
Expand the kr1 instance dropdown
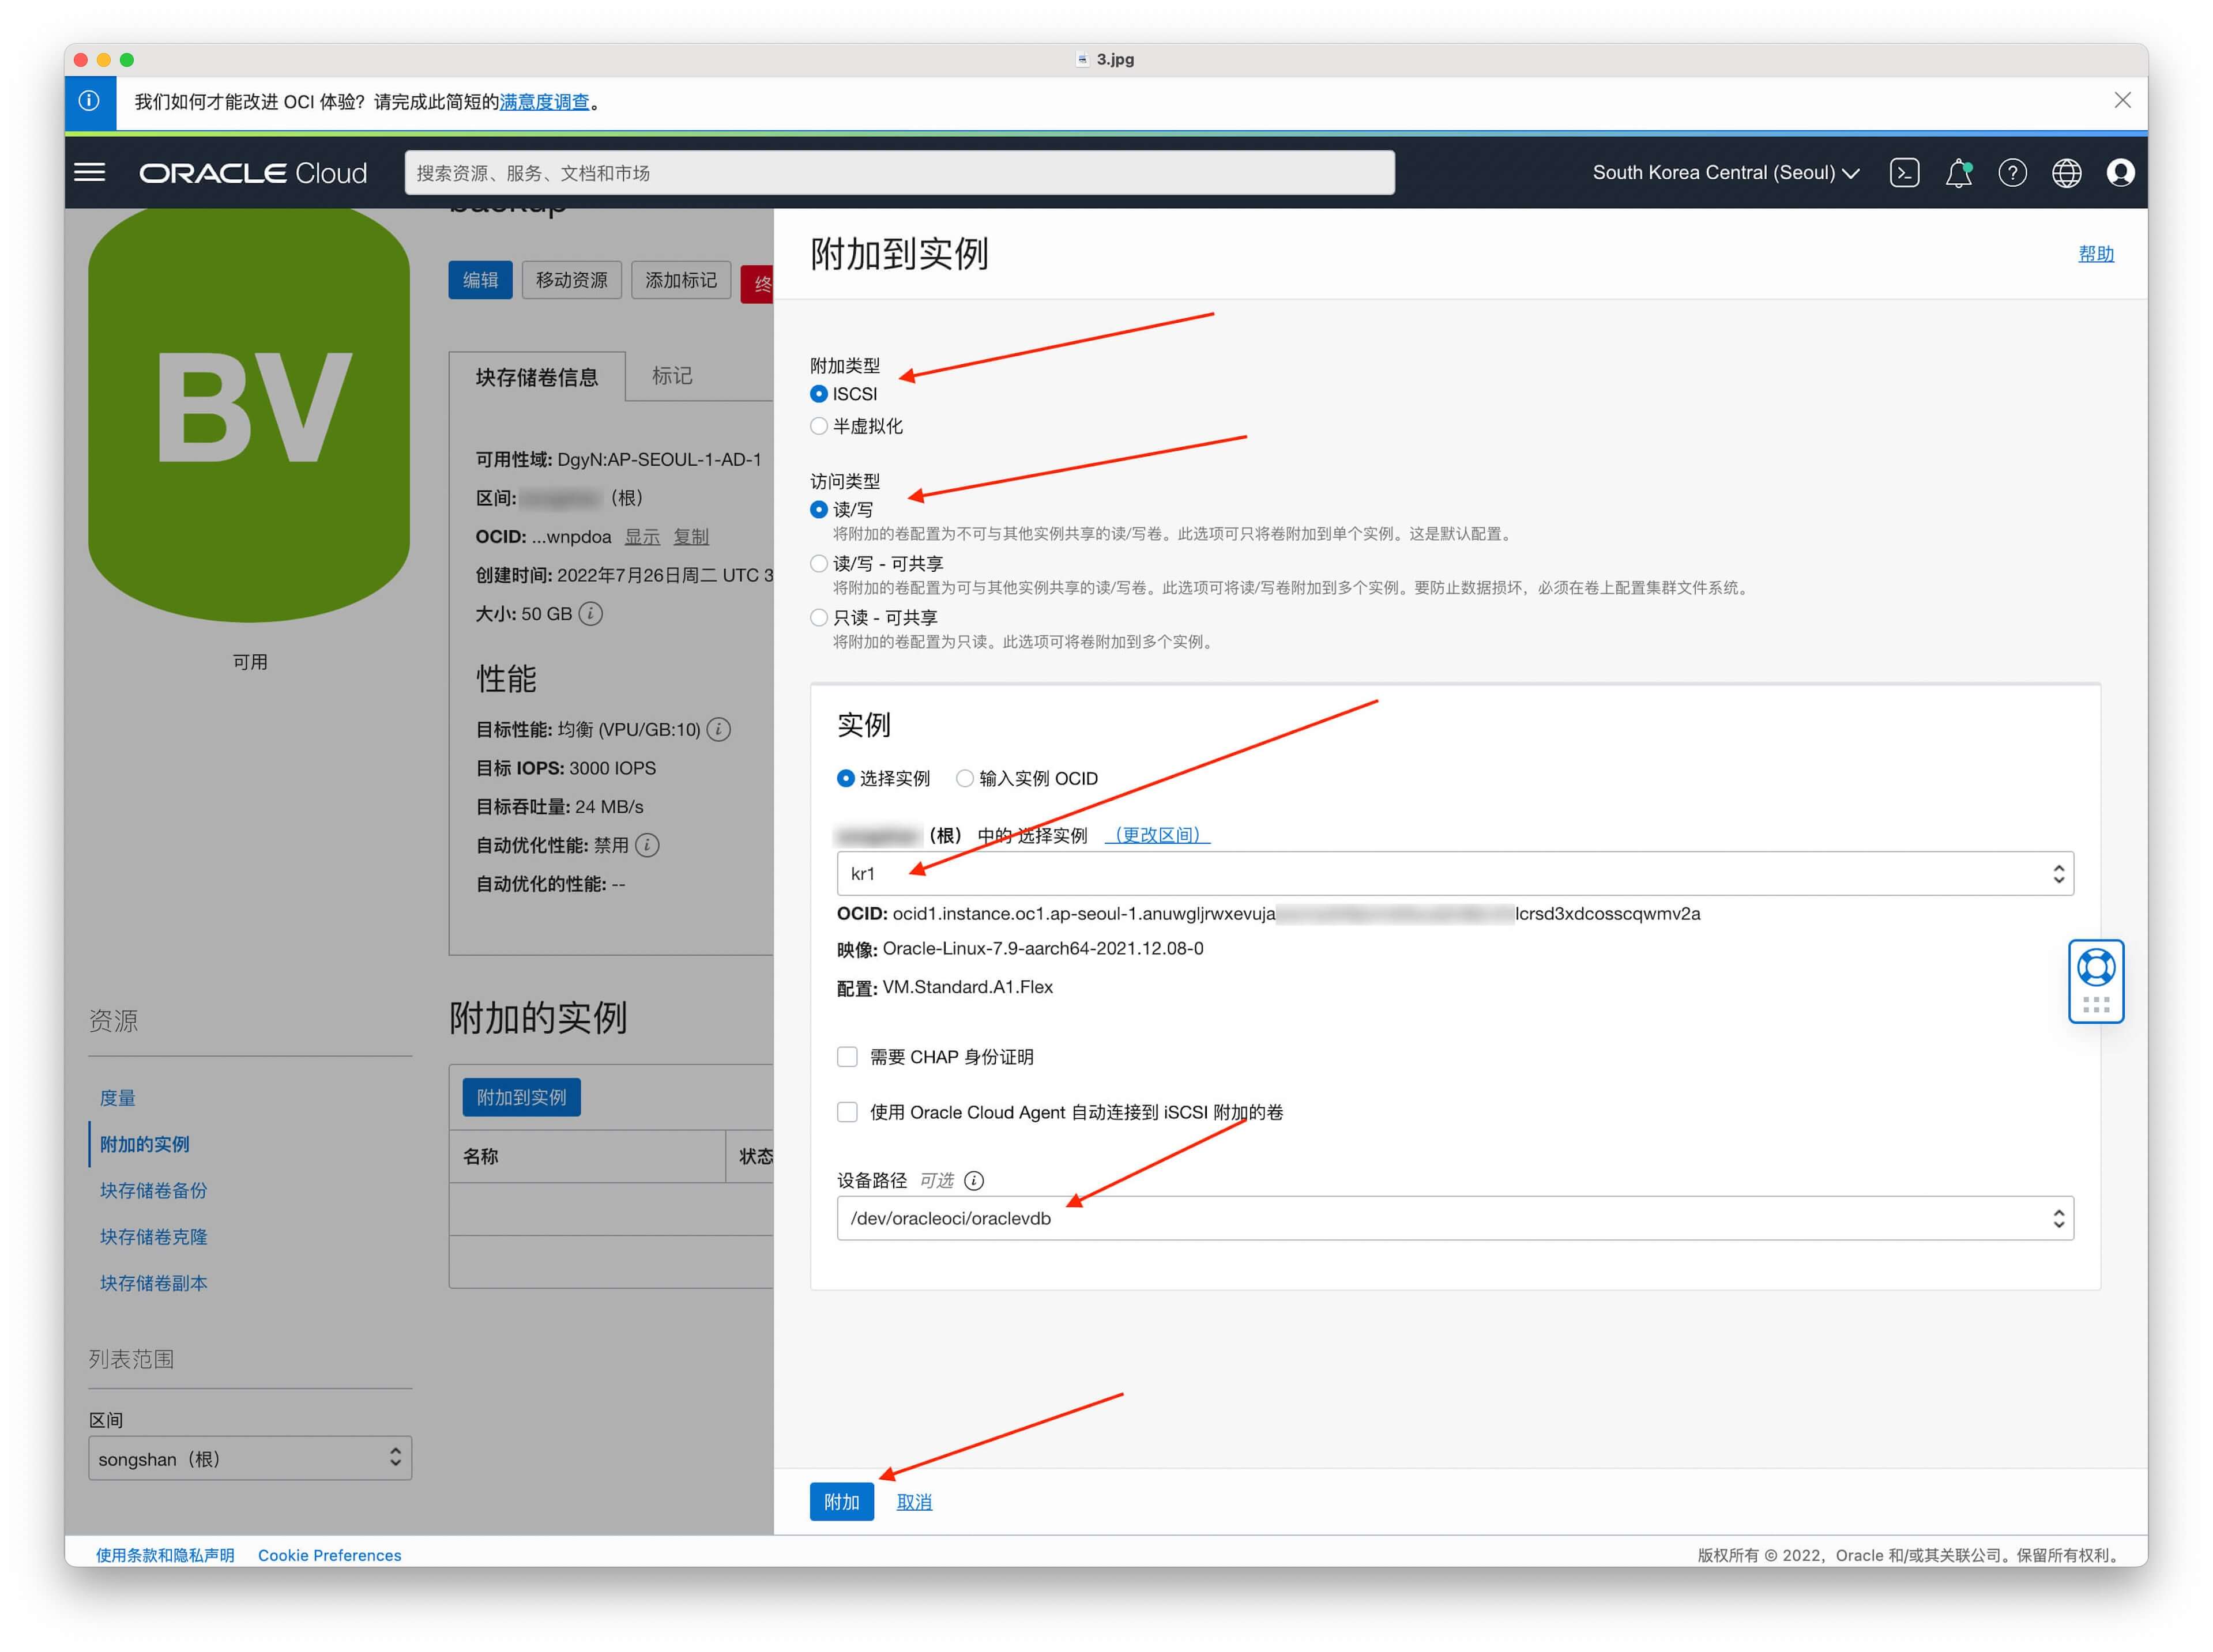point(1455,873)
